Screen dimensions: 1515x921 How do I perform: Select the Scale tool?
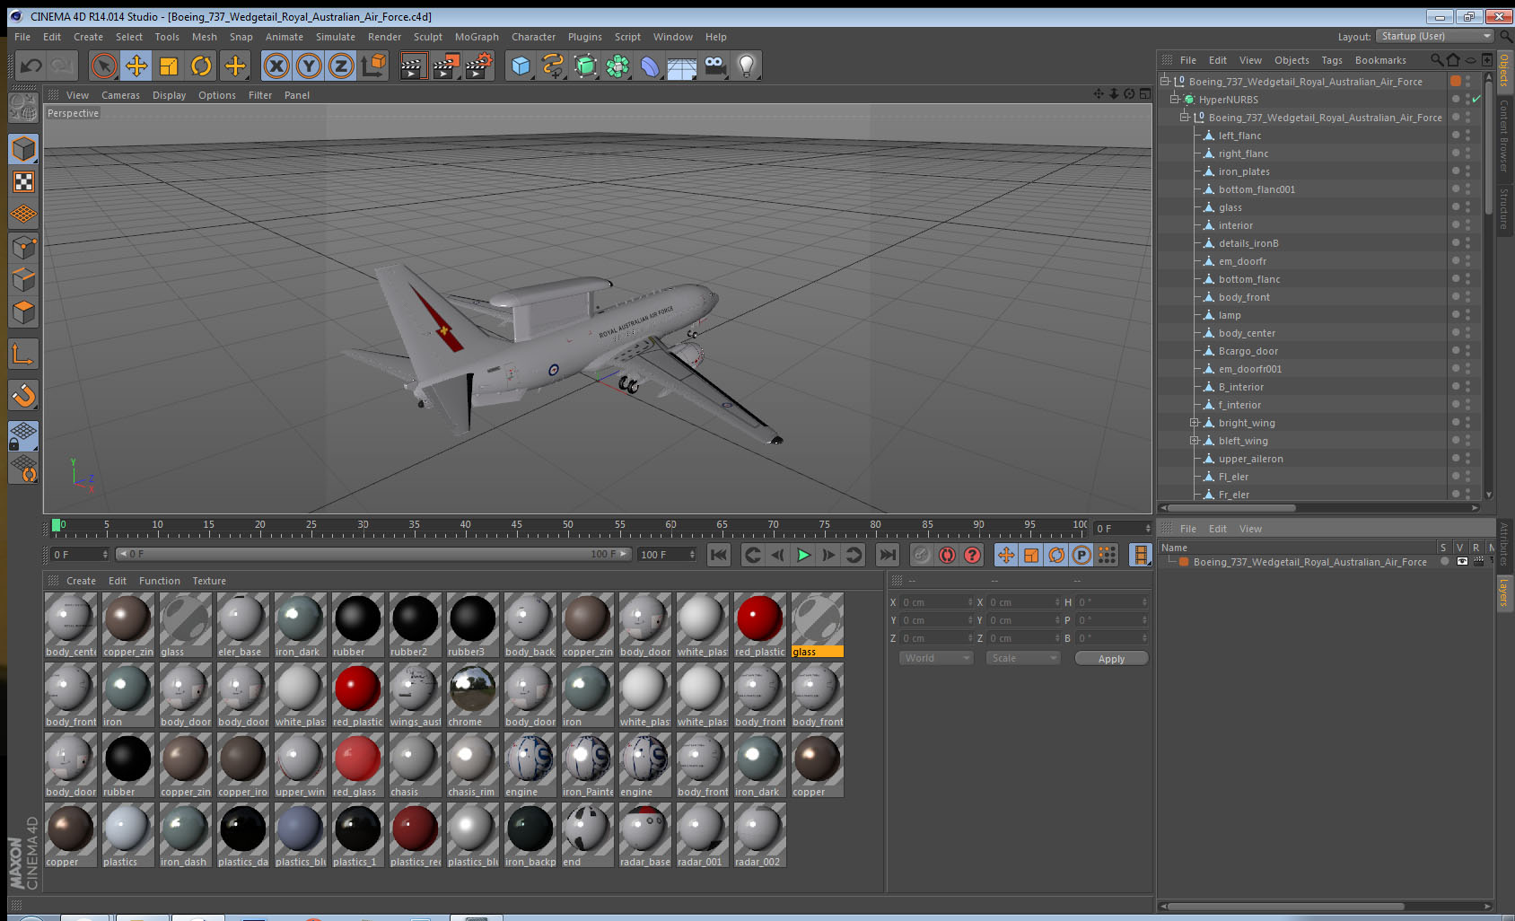coord(169,66)
